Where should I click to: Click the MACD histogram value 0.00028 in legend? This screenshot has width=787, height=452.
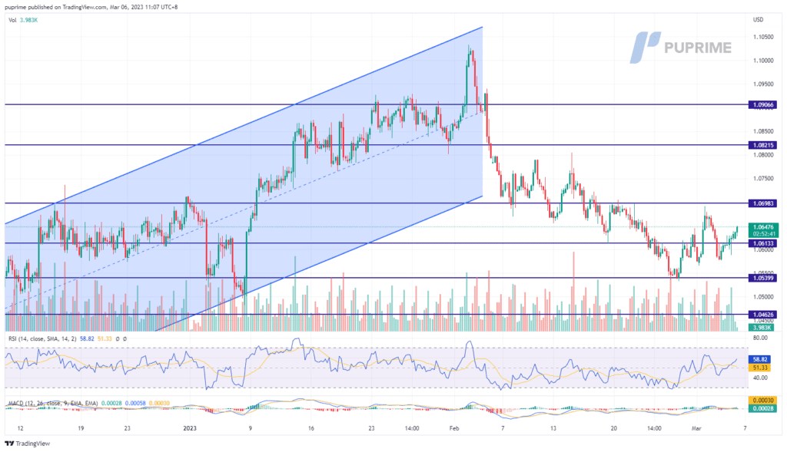111,403
